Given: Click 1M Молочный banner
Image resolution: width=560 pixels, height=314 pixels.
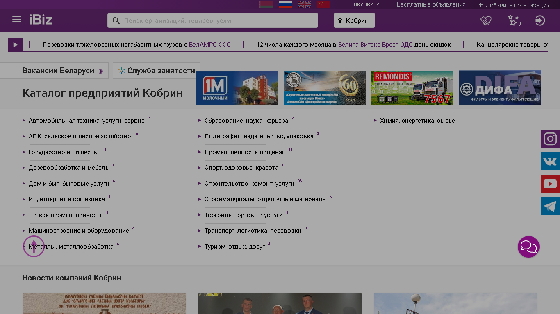Looking at the screenshot, I should [237, 88].
